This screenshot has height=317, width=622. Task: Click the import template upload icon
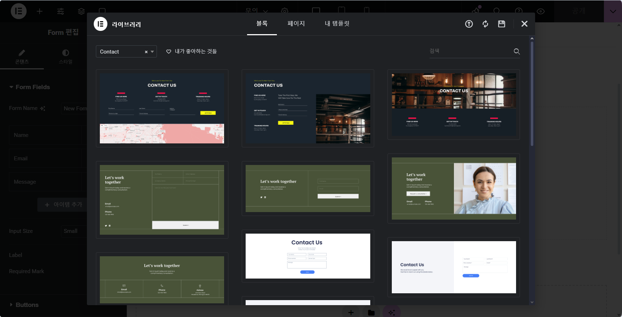click(x=469, y=24)
